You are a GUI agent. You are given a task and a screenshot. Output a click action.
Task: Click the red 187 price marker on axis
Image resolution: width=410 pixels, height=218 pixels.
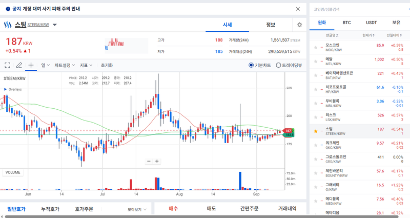(288, 131)
